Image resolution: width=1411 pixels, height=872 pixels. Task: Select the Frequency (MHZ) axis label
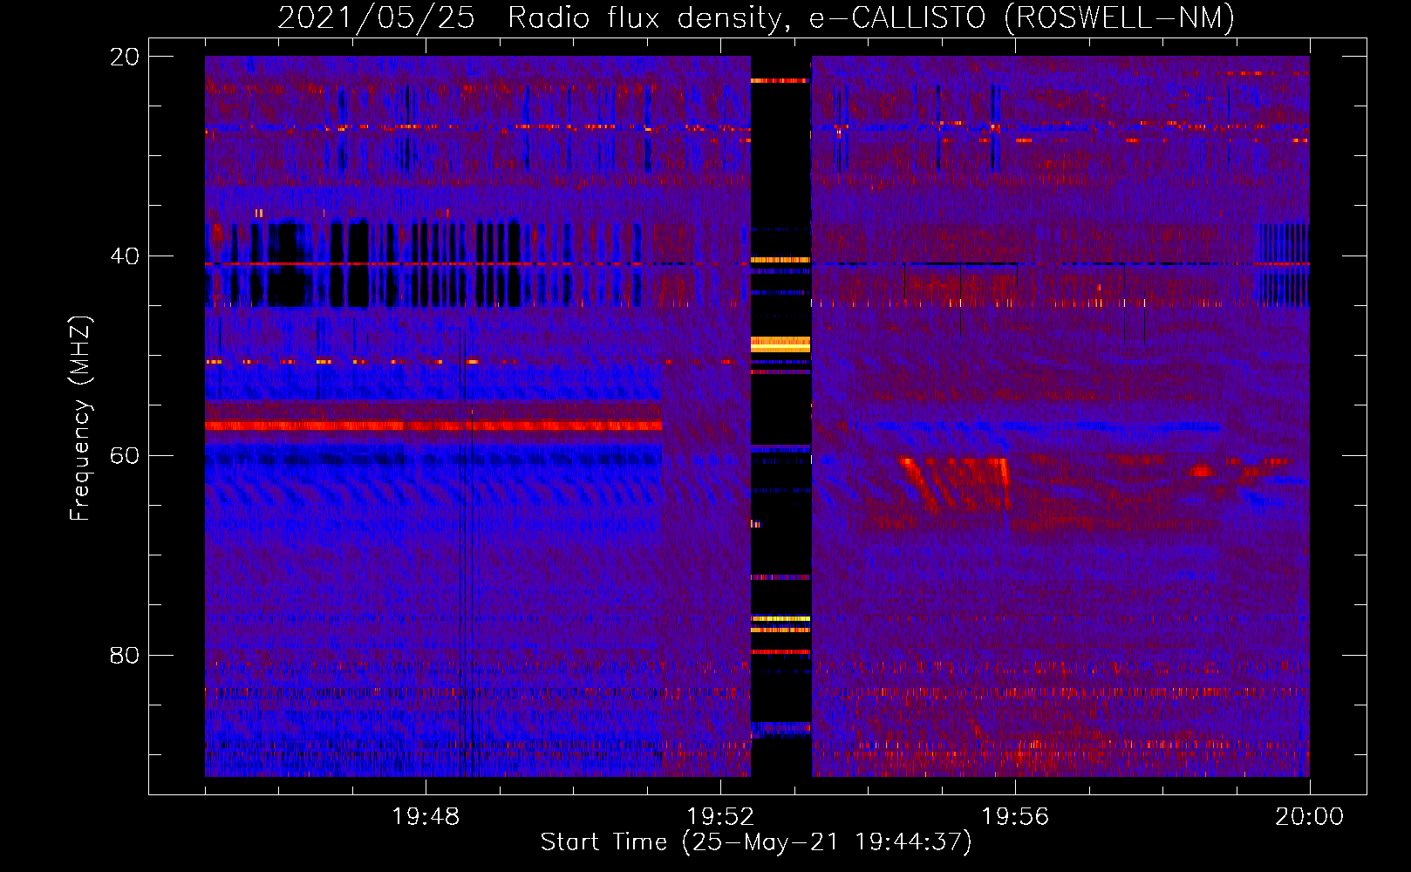coord(79,419)
